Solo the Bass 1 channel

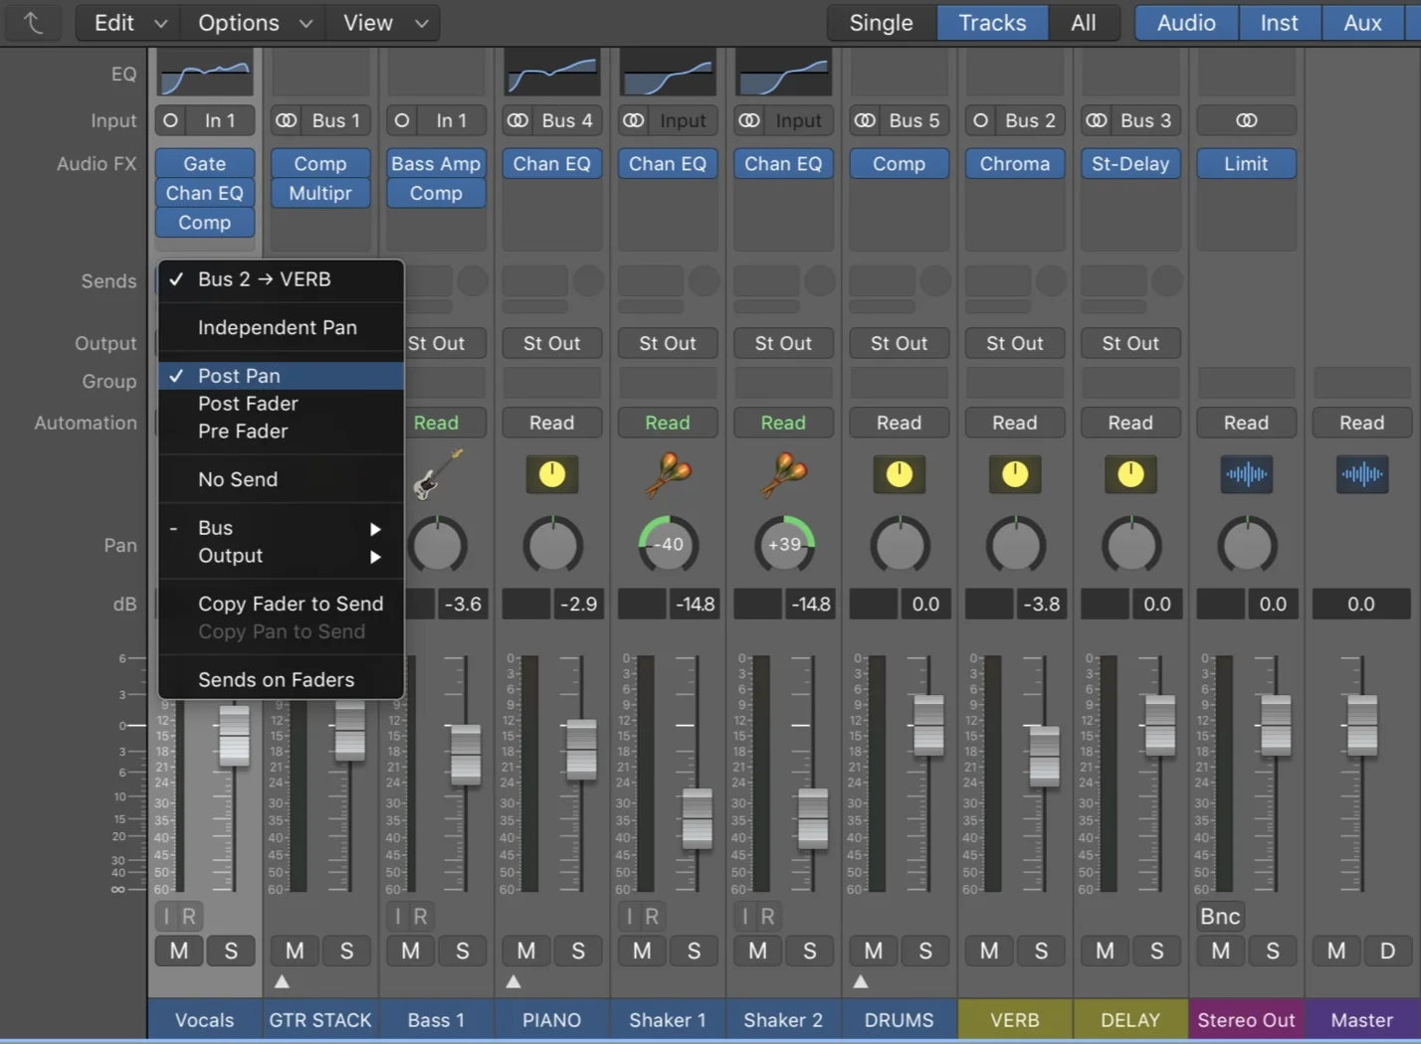[x=463, y=951]
